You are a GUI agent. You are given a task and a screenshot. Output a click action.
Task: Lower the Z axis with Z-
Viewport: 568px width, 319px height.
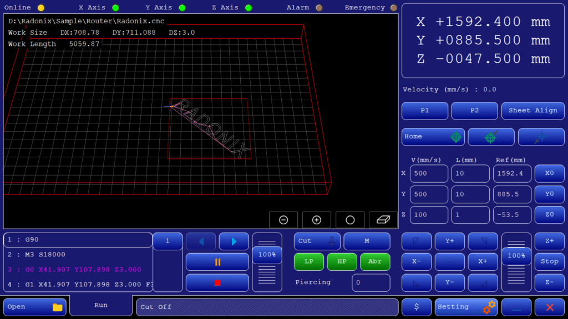[550, 282]
